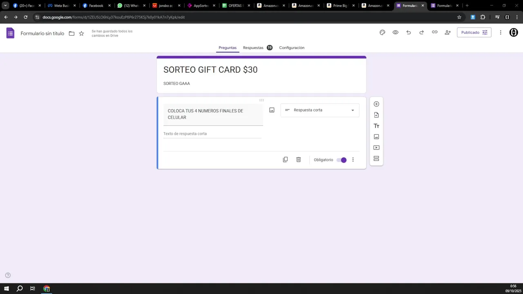Open the media controls icon

coord(497,17)
